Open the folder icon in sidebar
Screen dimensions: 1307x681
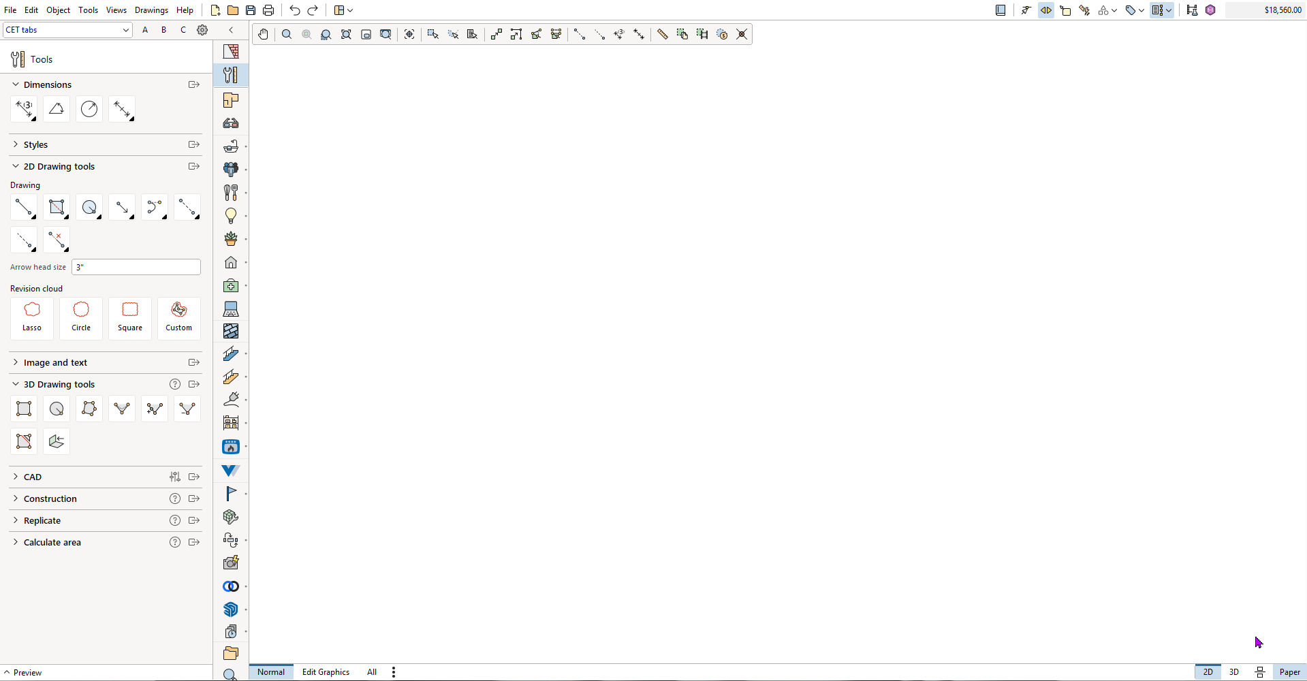tap(231, 653)
